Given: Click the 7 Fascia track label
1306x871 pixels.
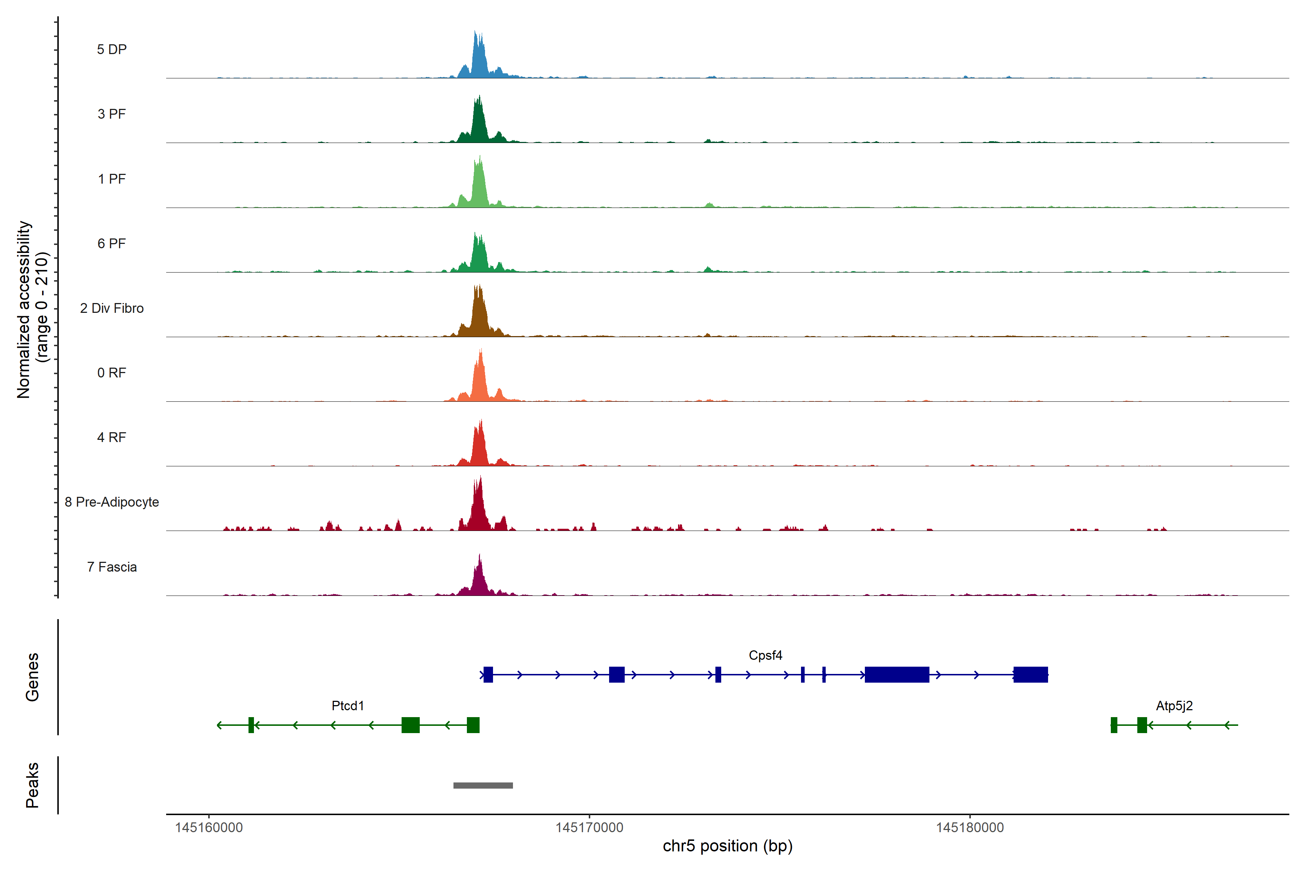Looking at the screenshot, I should click(112, 567).
